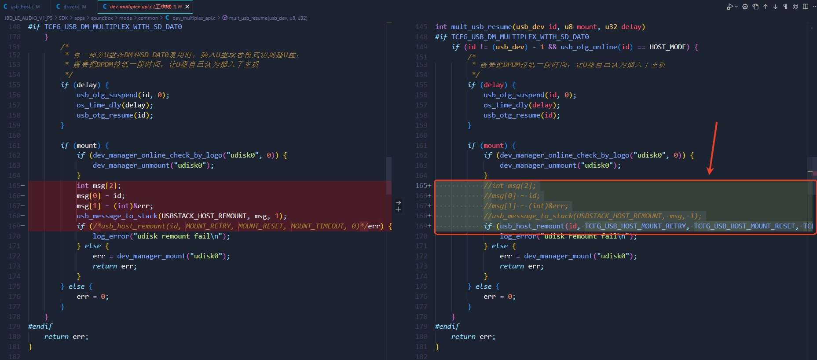The image size is (817, 360).
Task: Open the apps breadcrumb folder
Action: [x=80, y=18]
